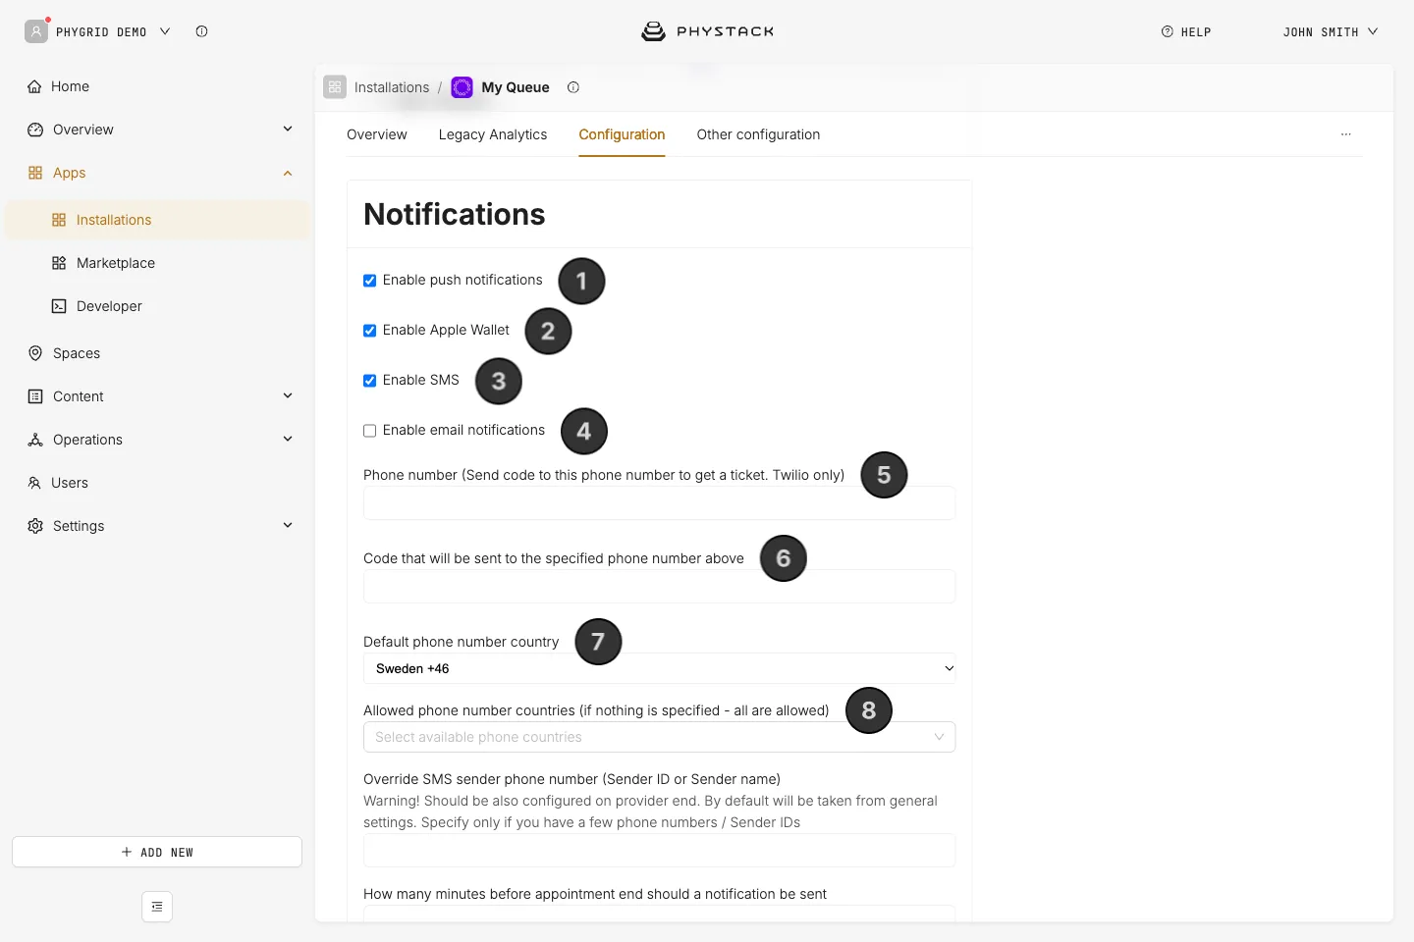Viewport: 1414px width, 942px height.
Task: Switch to the Legacy Analytics tab
Action: click(x=493, y=134)
